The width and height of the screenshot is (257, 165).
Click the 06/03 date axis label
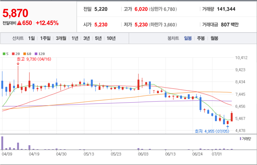pyautogui.click(x=143, y=154)
